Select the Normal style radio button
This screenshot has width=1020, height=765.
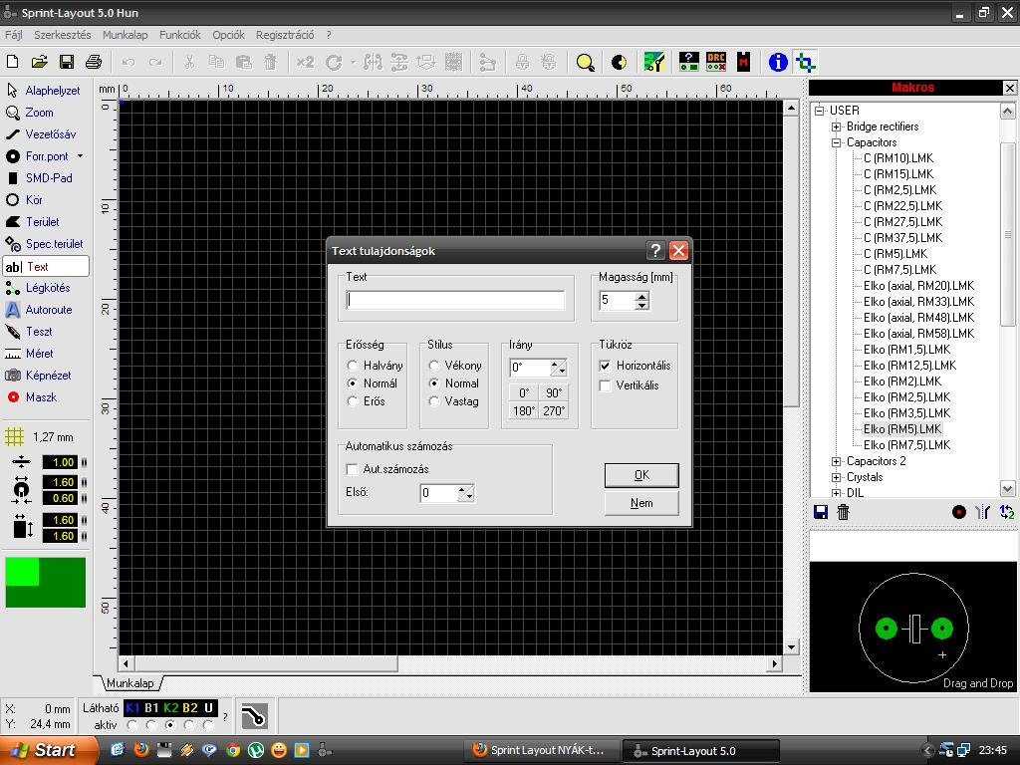(434, 383)
